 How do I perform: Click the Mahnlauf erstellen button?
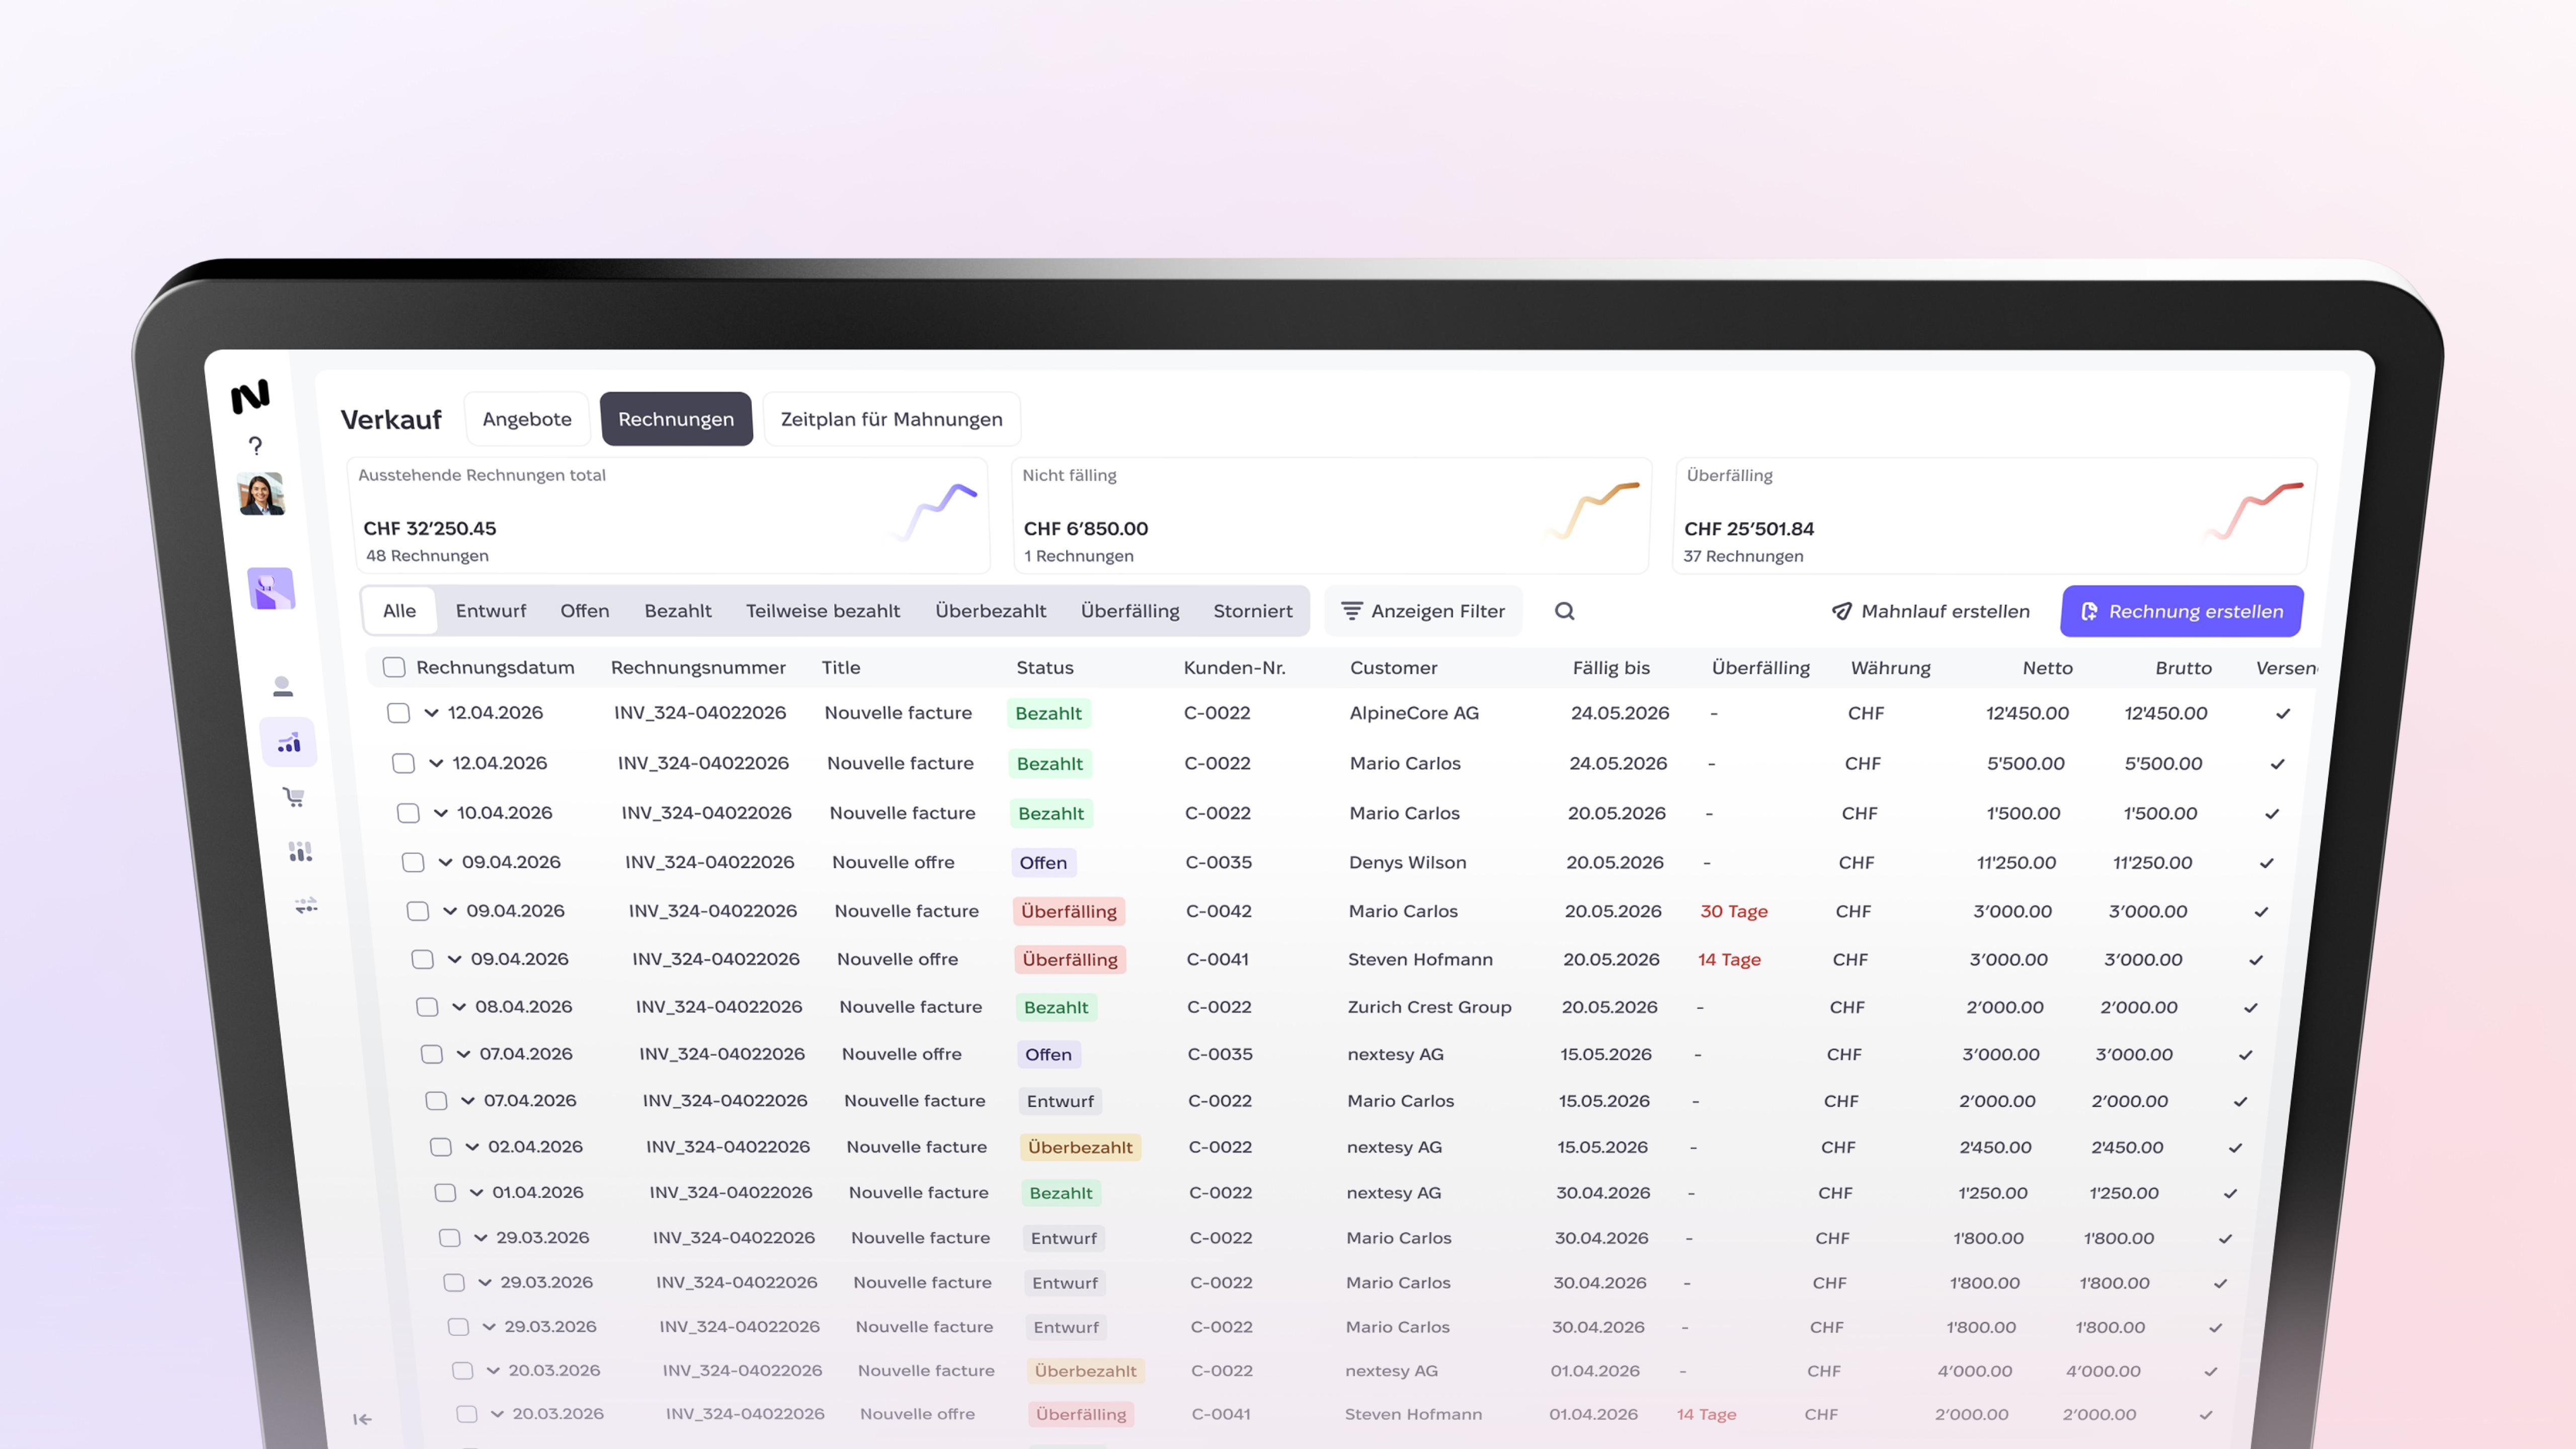click(x=1930, y=611)
